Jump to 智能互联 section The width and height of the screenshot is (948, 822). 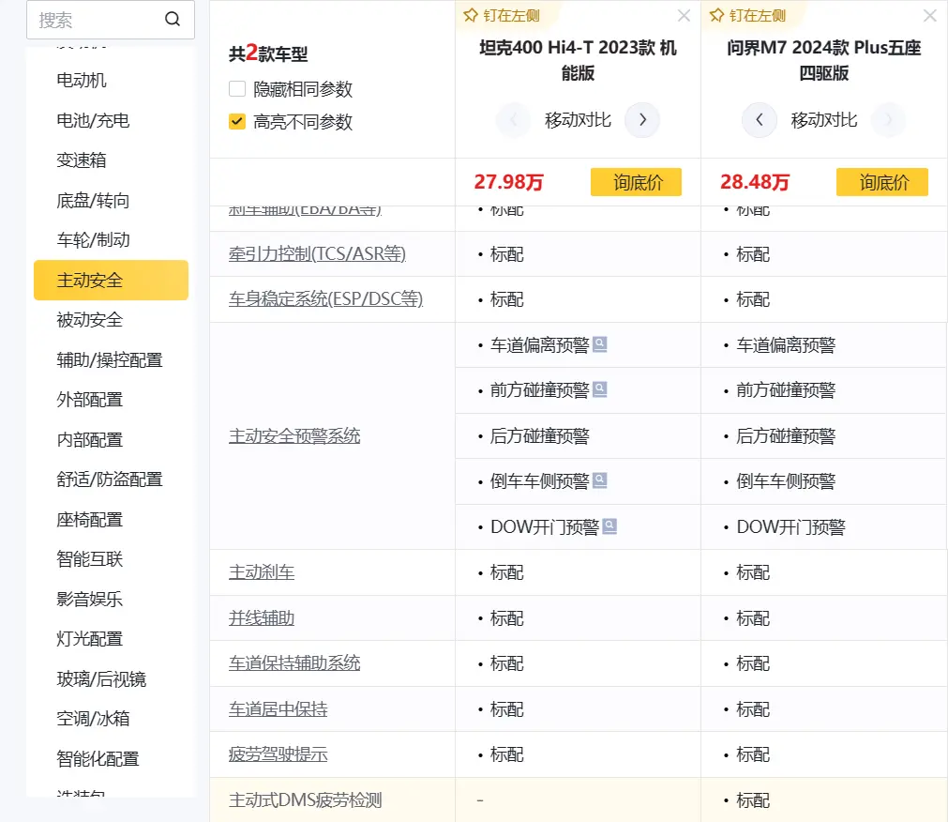pos(89,559)
